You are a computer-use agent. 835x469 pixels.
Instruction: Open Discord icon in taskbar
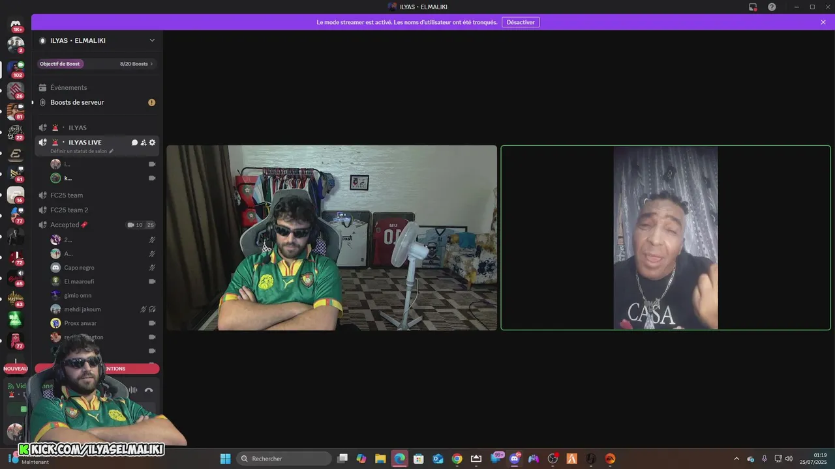(515, 459)
